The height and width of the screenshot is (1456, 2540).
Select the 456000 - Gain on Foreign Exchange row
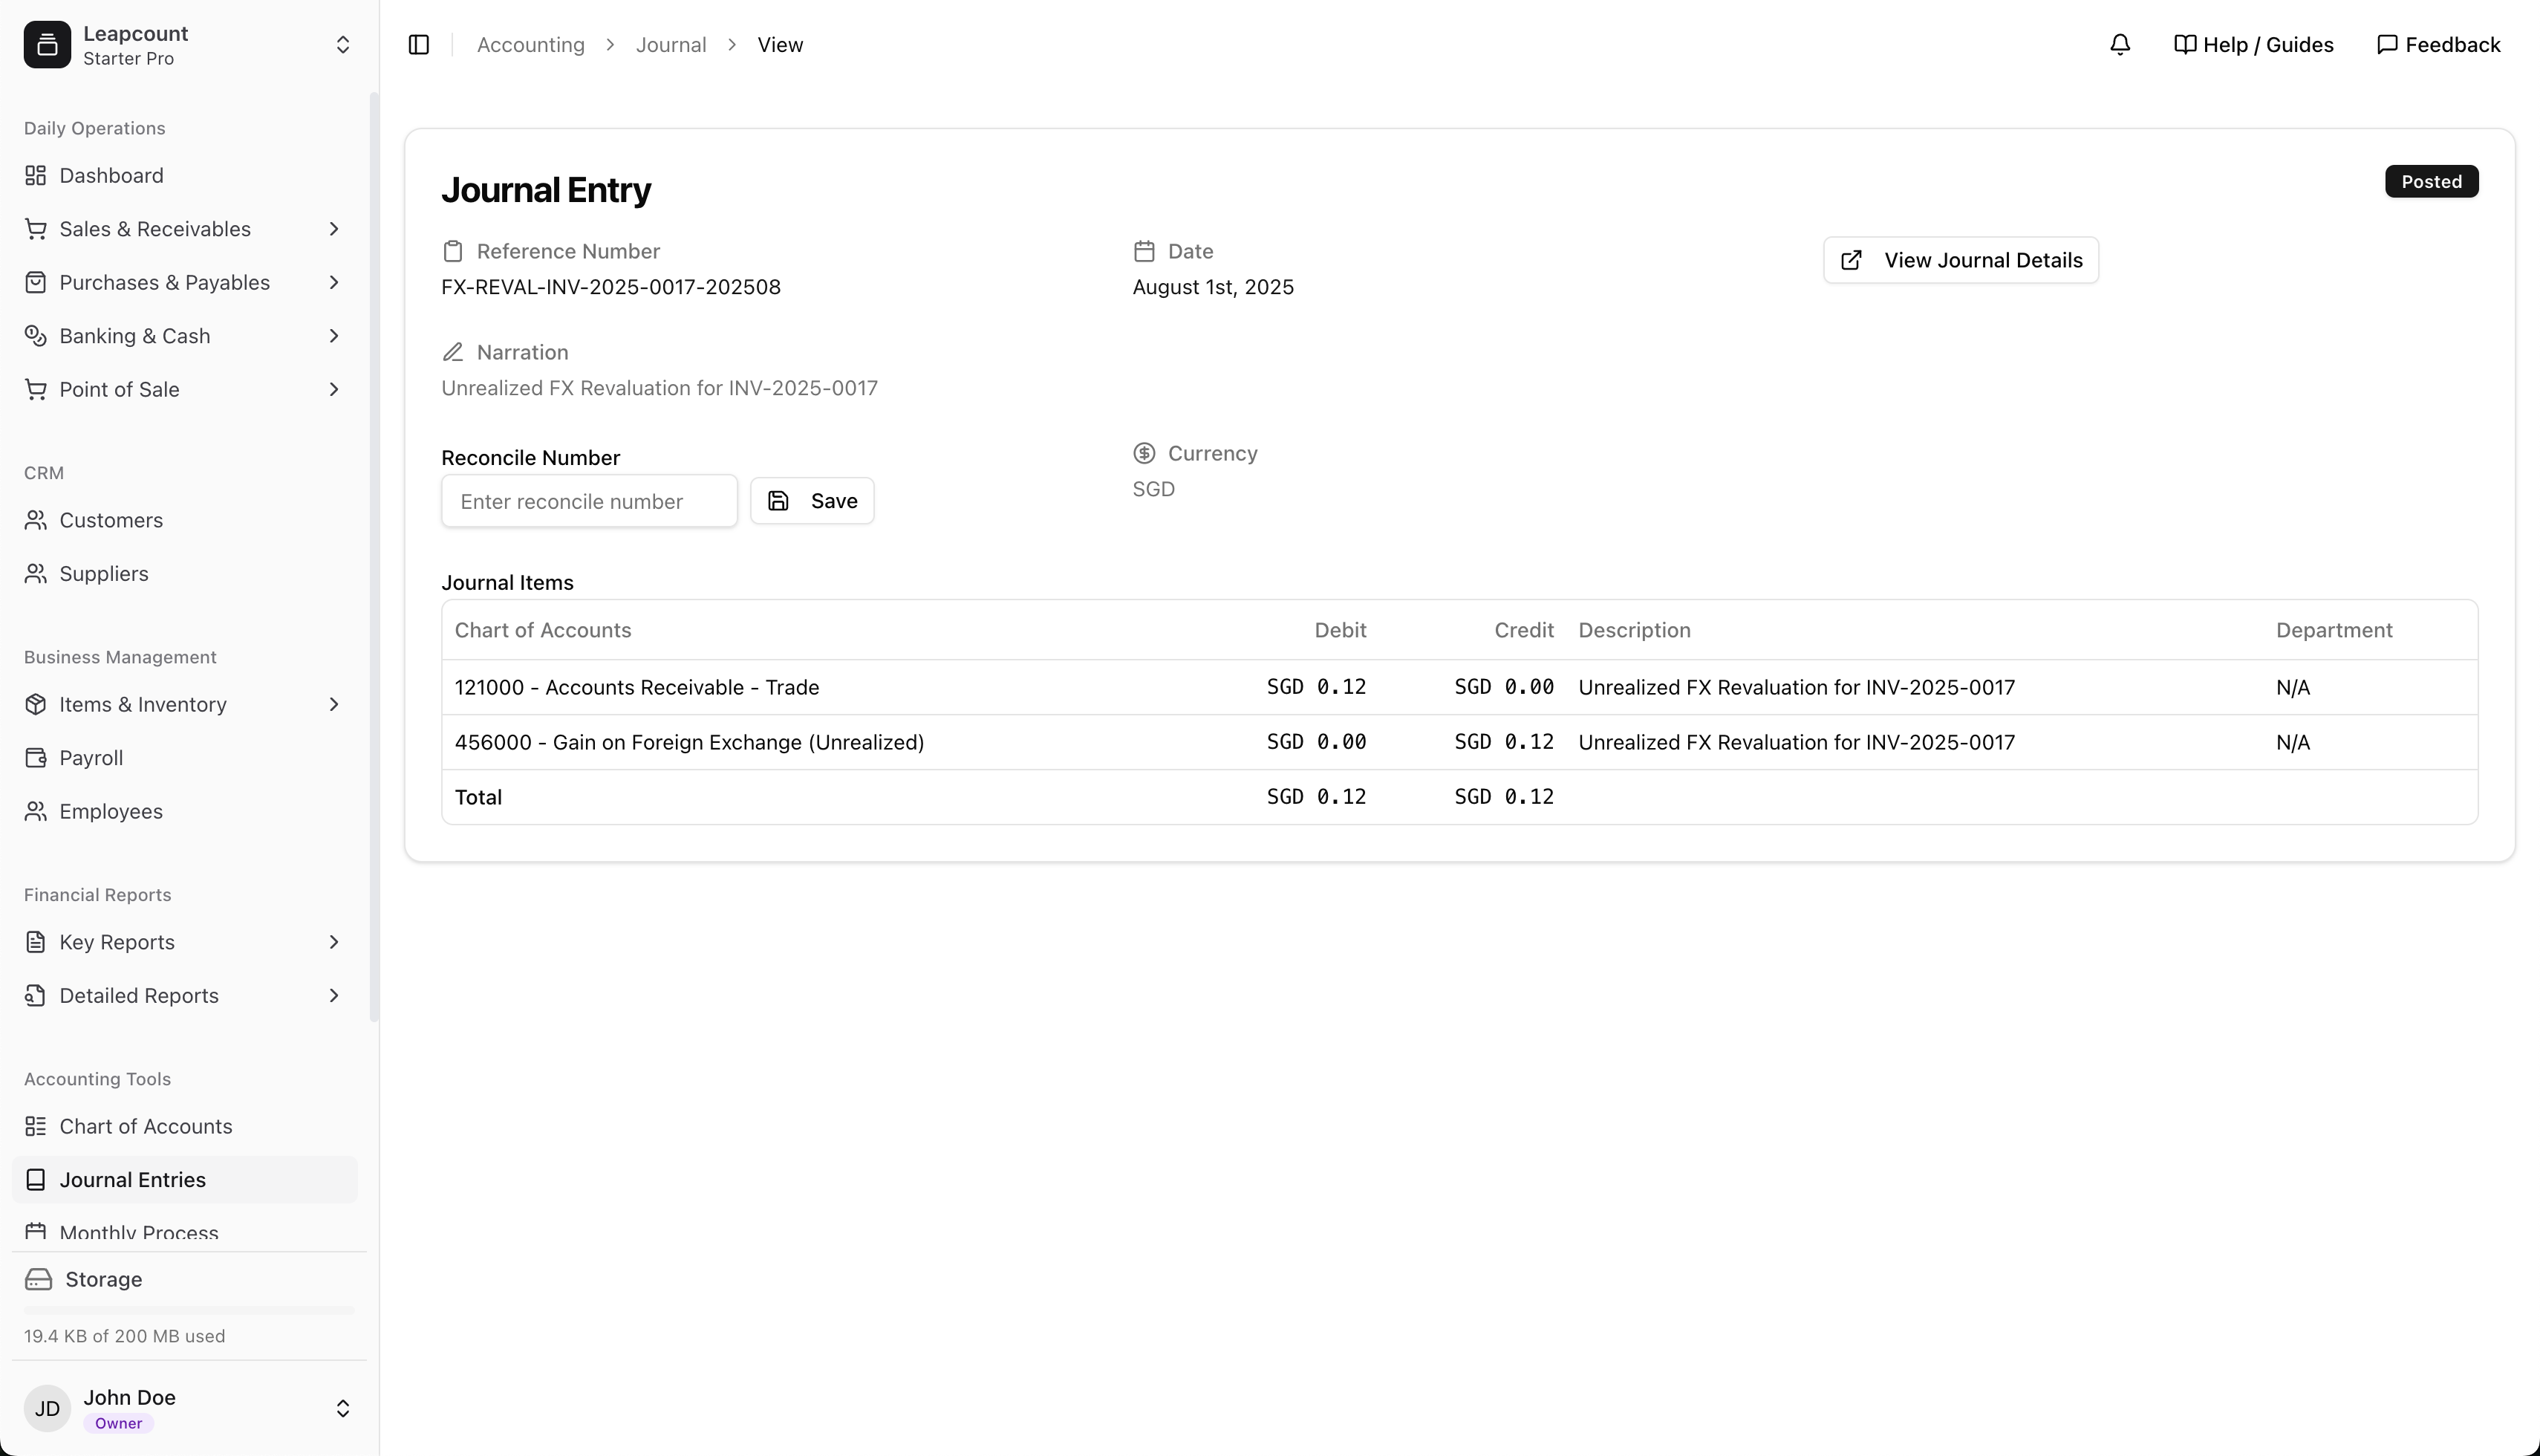point(1459,742)
